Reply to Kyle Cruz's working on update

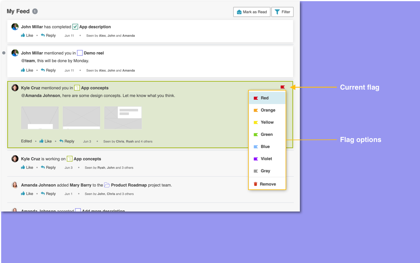(x=48, y=168)
